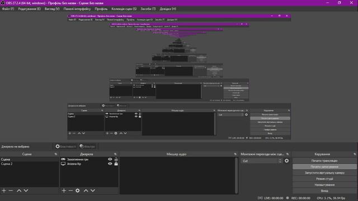The width and height of the screenshot is (358, 201).
Task: Click the Фільтри source toolbar button
Action: pos(87,146)
